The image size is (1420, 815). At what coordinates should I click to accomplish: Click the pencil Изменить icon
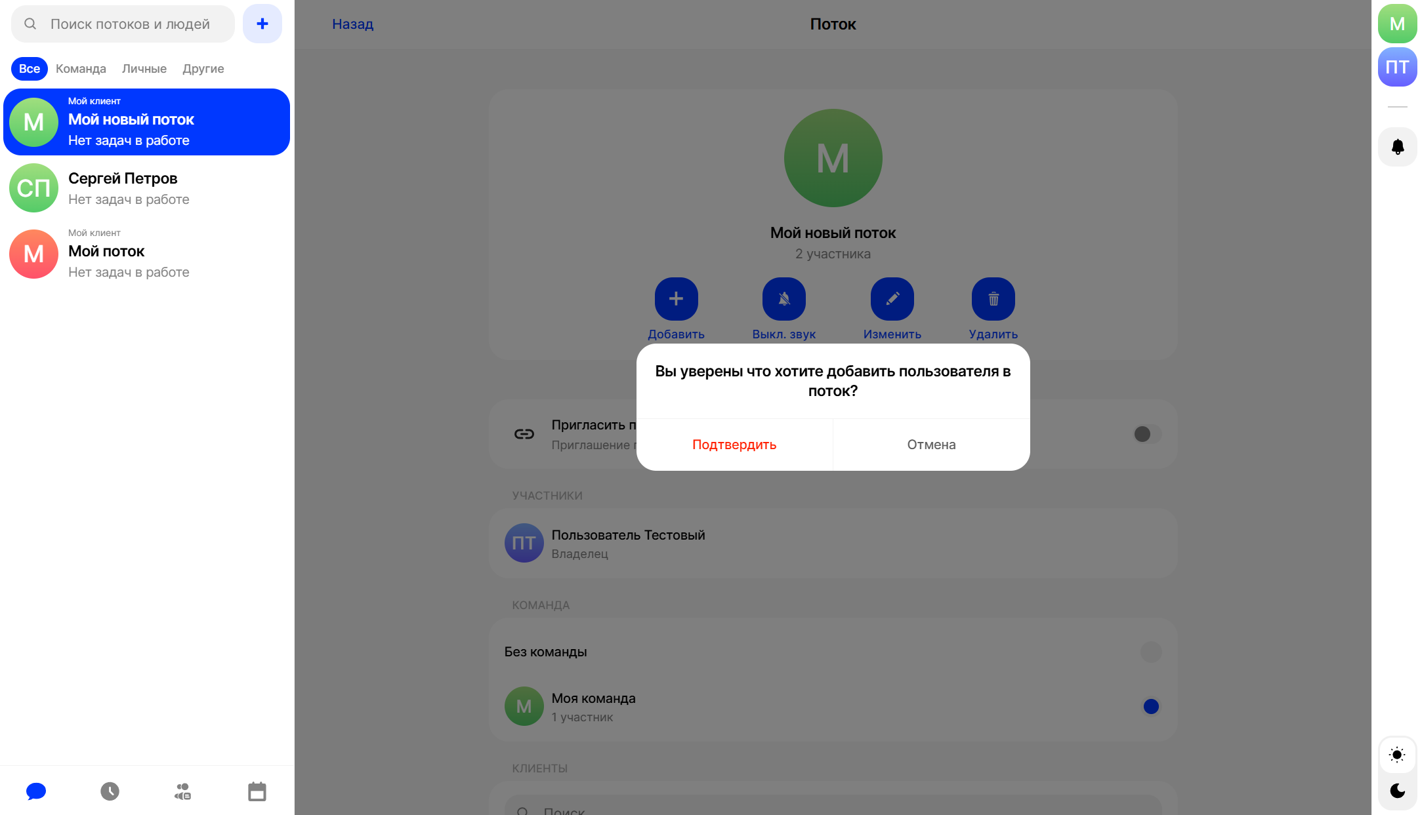tap(892, 299)
